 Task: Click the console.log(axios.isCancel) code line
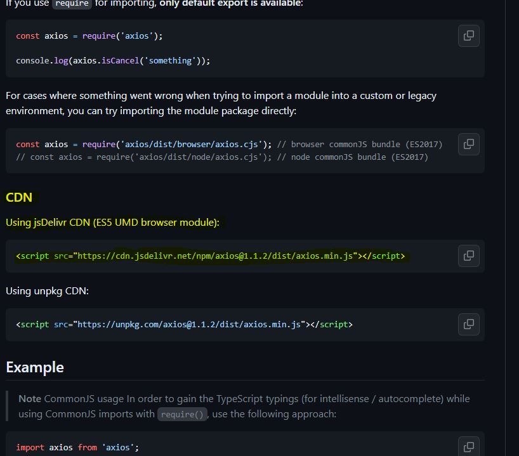(x=113, y=61)
